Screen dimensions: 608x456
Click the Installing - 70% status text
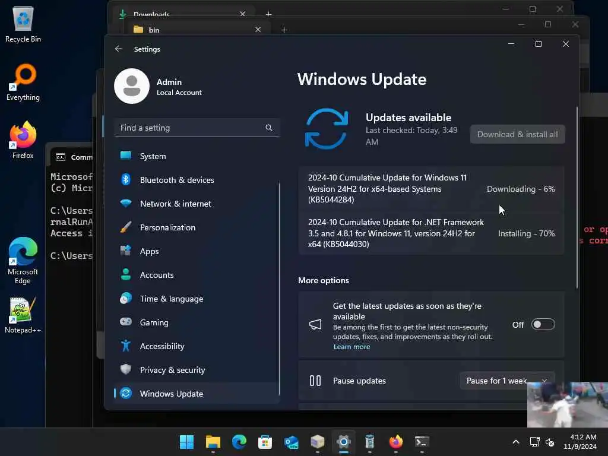526,233
